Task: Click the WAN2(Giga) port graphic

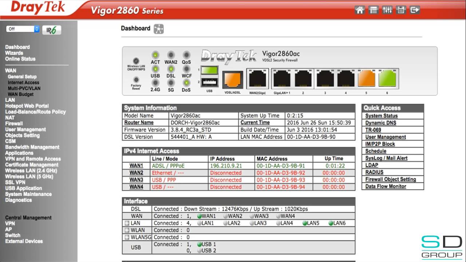Action: coord(257,79)
